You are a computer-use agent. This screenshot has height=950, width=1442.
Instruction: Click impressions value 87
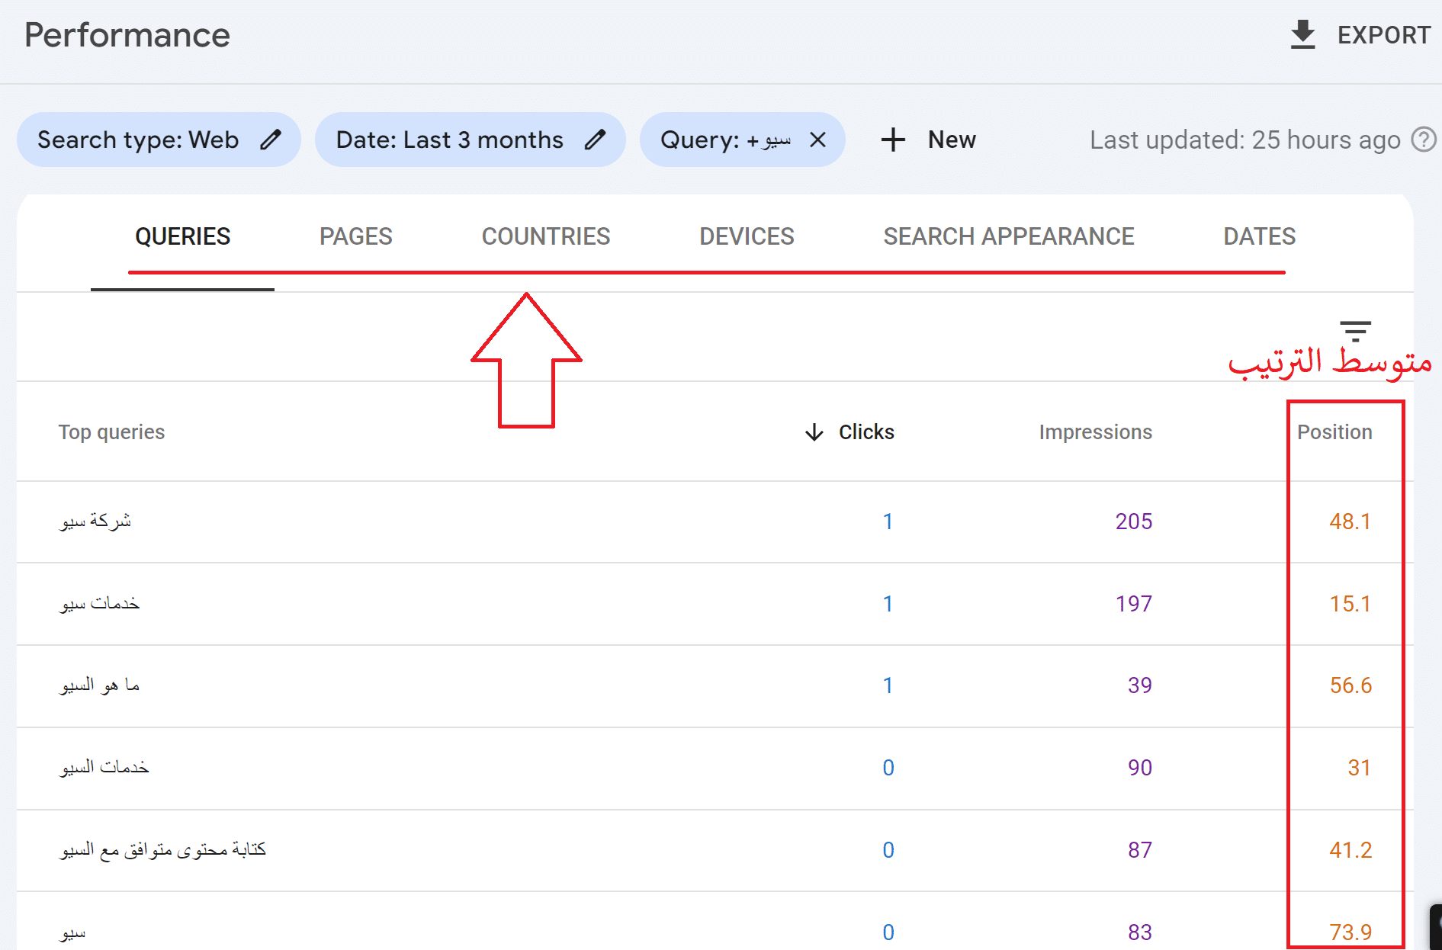coord(1139,849)
